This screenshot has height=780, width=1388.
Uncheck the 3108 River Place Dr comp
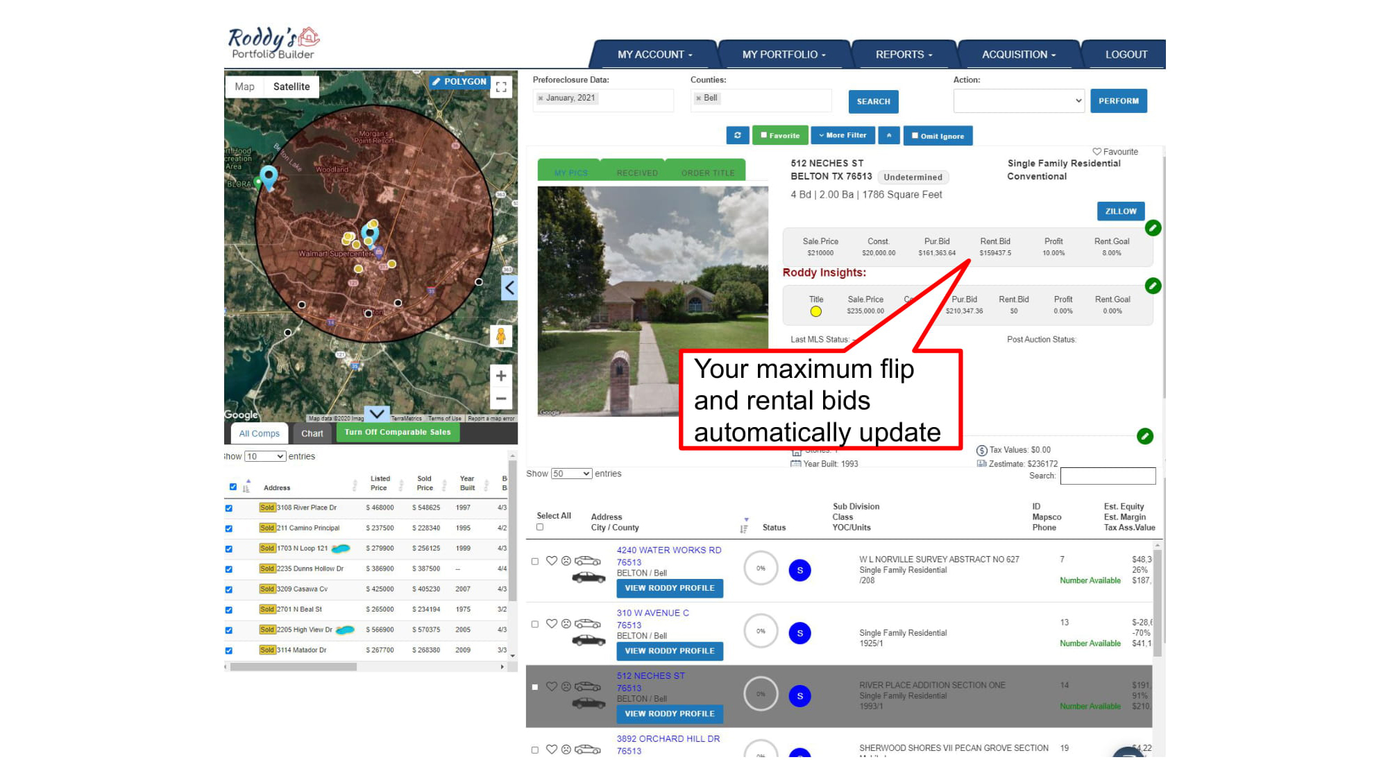coord(229,508)
